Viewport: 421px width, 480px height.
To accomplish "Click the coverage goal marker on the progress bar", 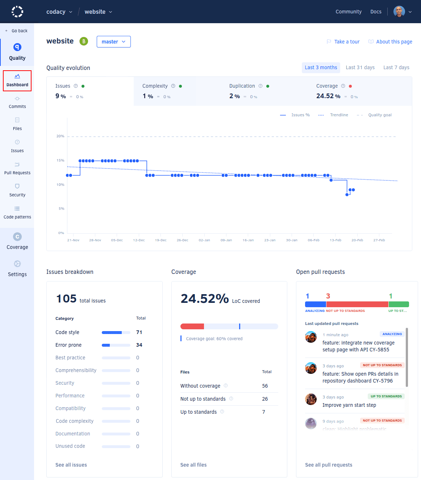I will point(239,326).
